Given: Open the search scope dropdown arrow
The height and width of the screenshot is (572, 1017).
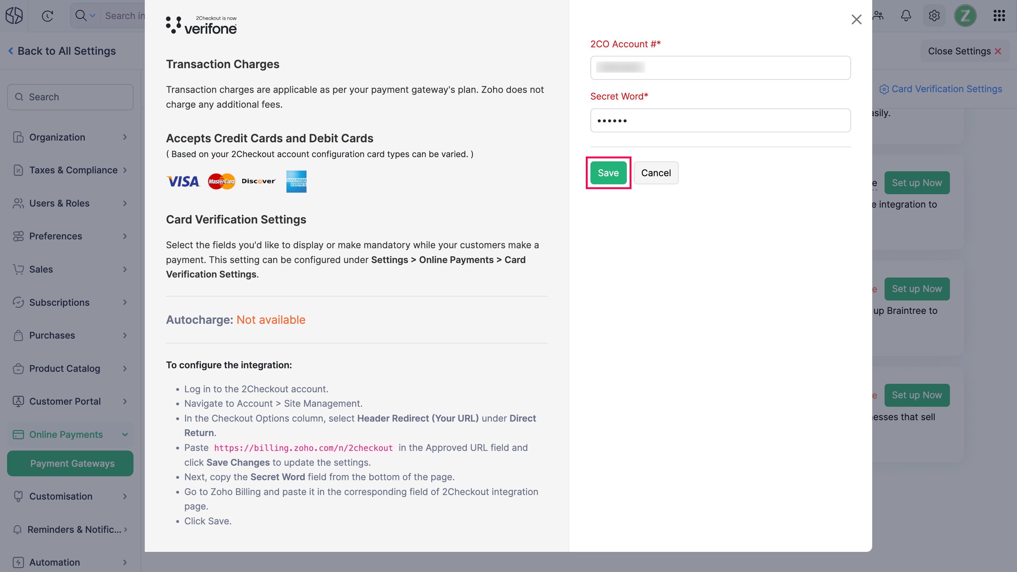Looking at the screenshot, I should [x=93, y=16].
